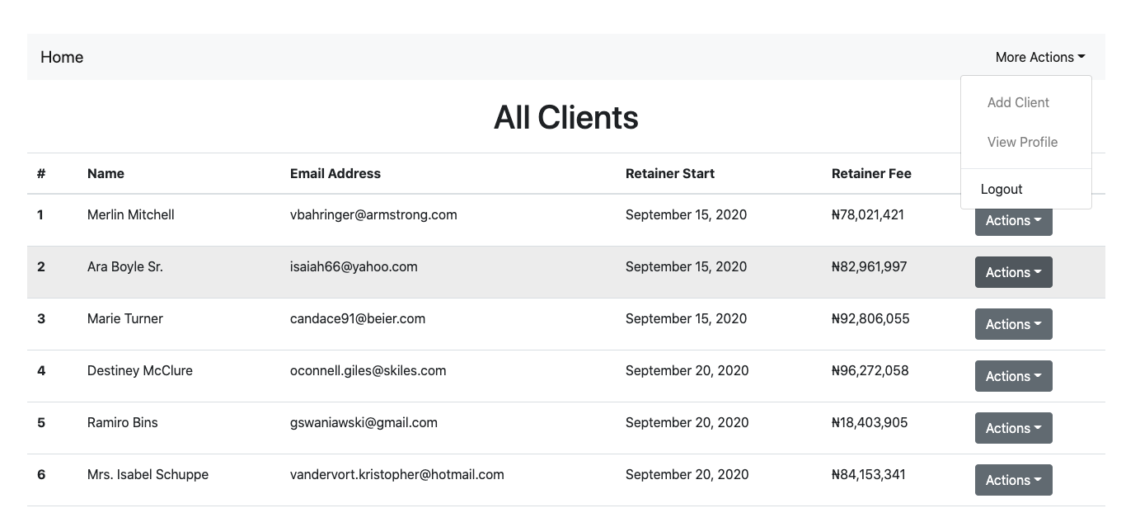
Task: Click the Ara Boyle Sr. row name
Action: [x=125, y=266]
